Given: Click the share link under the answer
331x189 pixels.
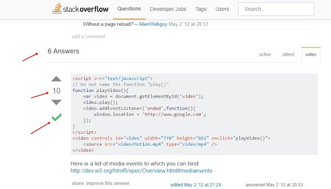Looking at the screenshot, I should 78,183.
